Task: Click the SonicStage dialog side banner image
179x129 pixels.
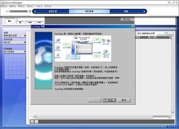Action: point(44,61)
